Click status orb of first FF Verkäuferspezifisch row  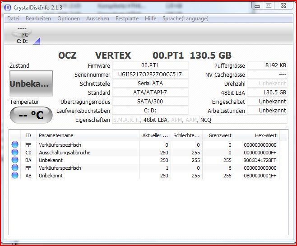(x=15, y=145)
